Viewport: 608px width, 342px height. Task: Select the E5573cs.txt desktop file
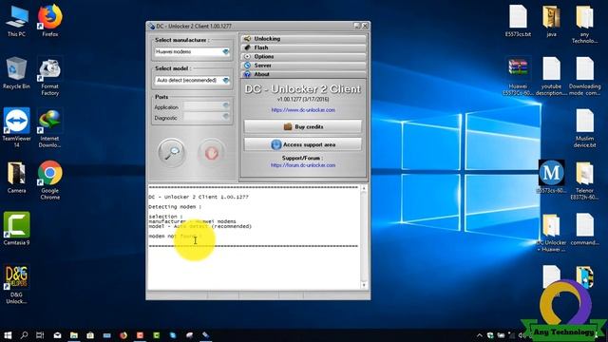click(x=518, y=21)
